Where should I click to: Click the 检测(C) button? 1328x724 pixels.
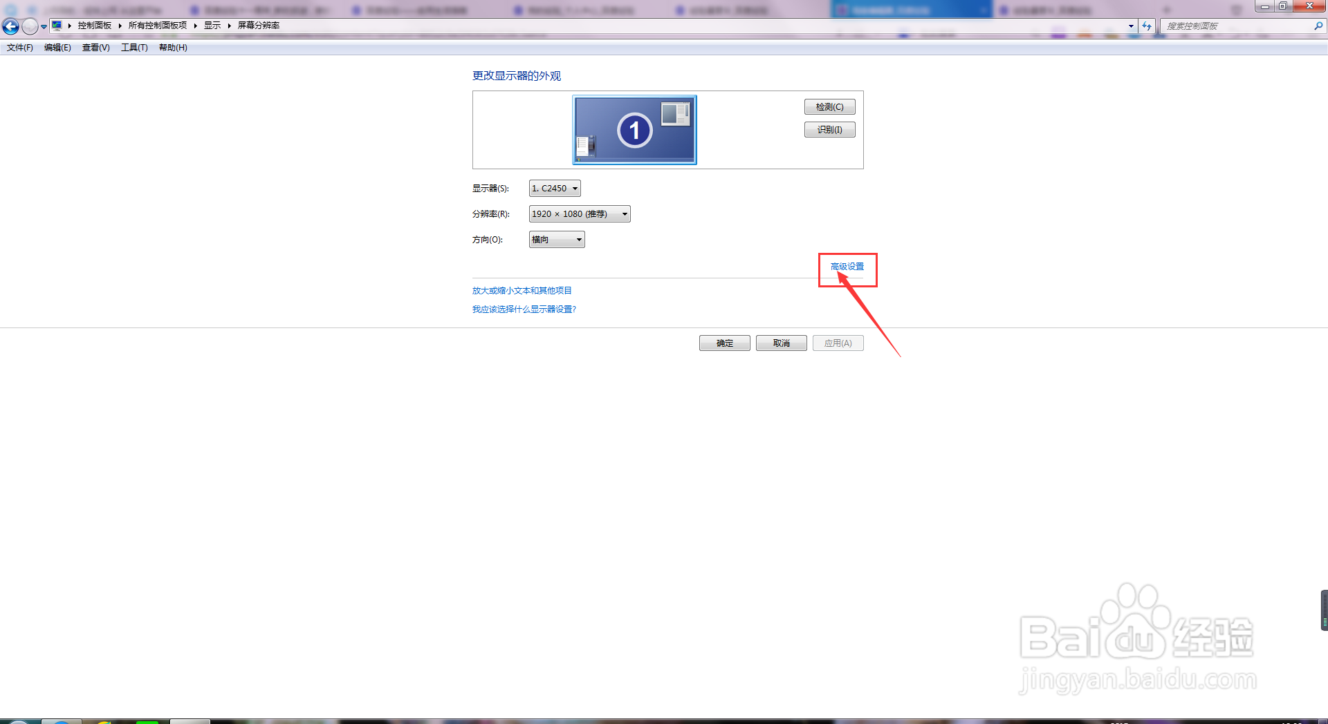pos(829,107)
